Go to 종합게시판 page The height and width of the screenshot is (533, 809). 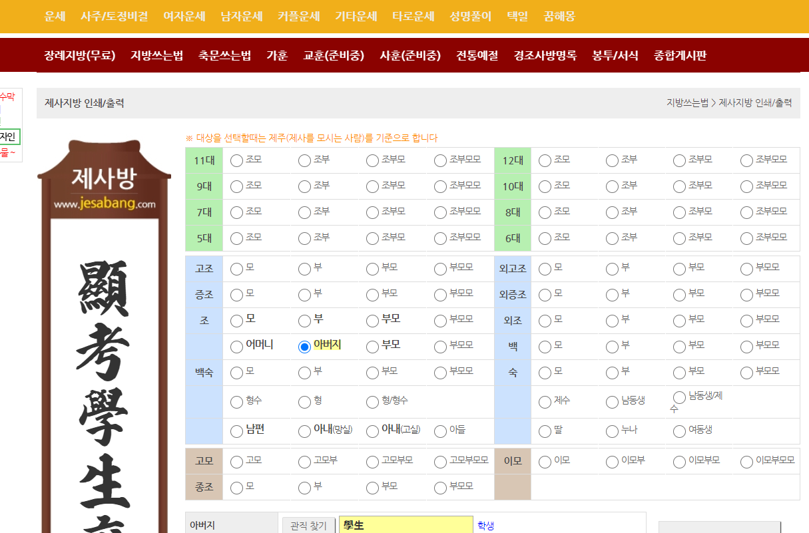coord(680,55)
